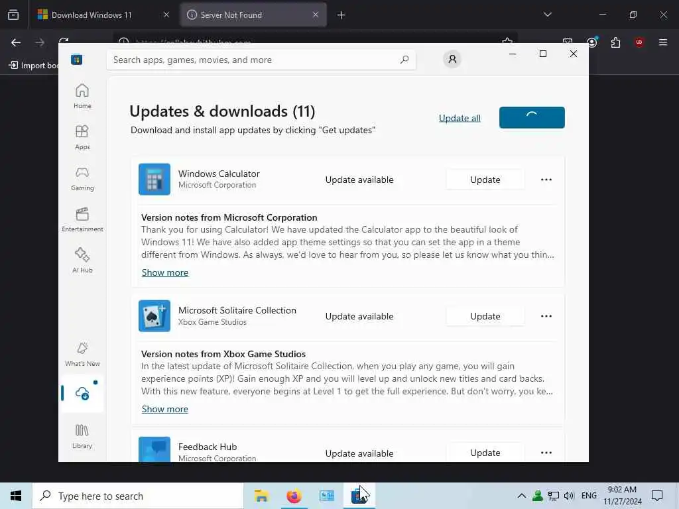Go to Home in Store sidebar
The image size is (679, 509).
click(82, 96)
